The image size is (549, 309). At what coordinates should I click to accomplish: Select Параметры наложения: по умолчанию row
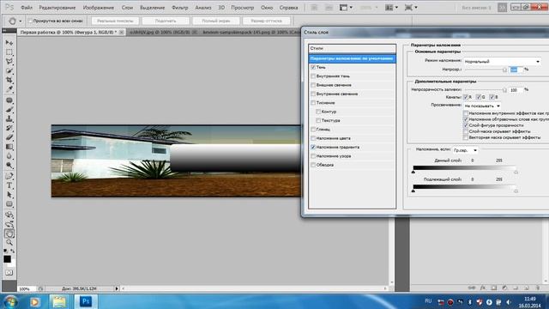353,58
